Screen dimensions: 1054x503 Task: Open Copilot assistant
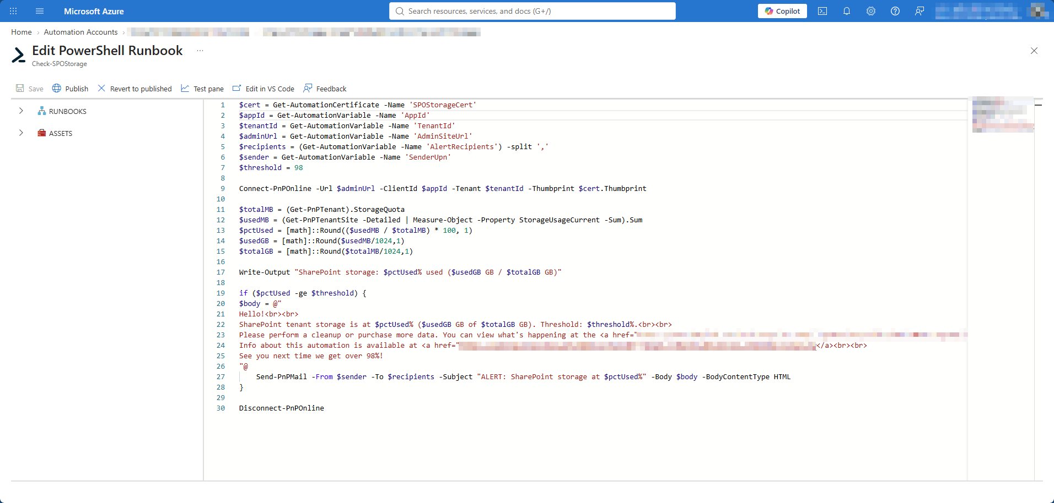coord(782,11)
